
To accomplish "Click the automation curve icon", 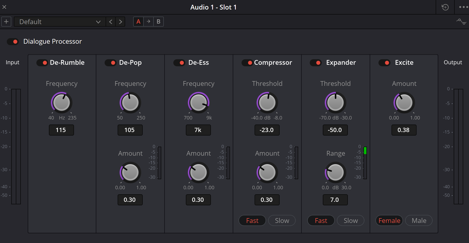I will tap(461, 22).
